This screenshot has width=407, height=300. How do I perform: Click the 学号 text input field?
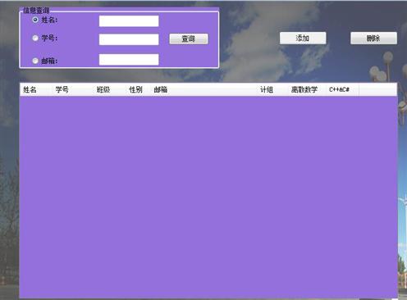pyautogui.click(x=129, y=39)
